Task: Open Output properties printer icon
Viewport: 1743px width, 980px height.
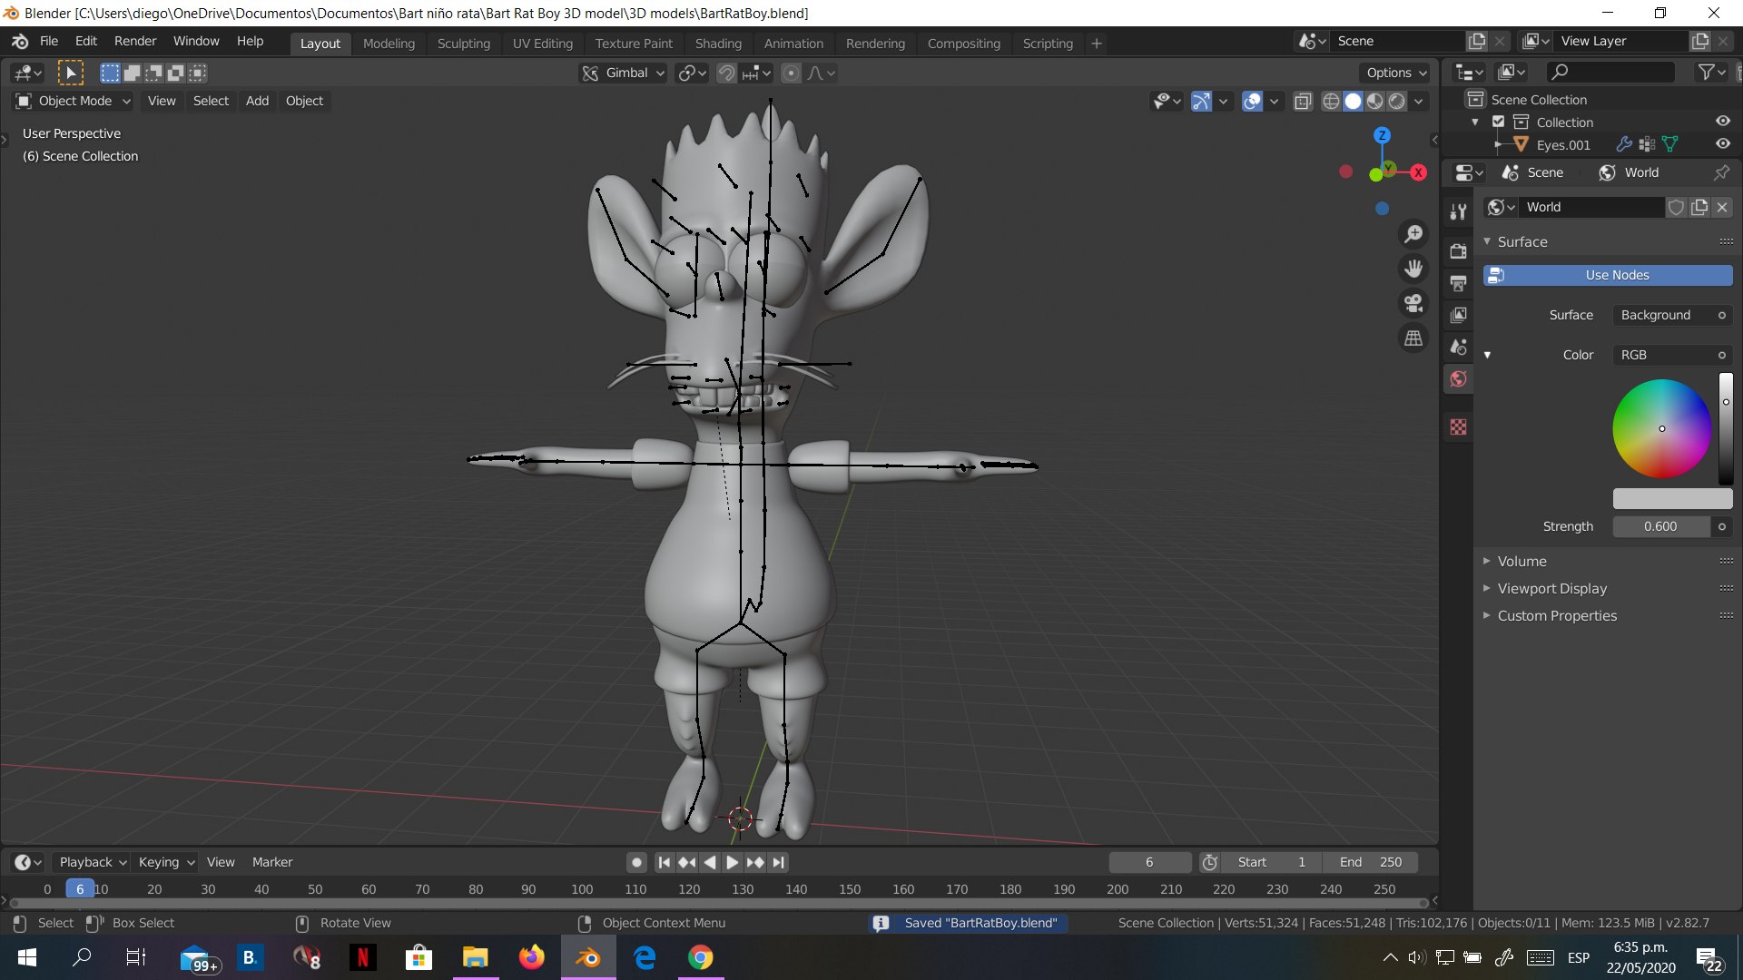Action: 1458,283
